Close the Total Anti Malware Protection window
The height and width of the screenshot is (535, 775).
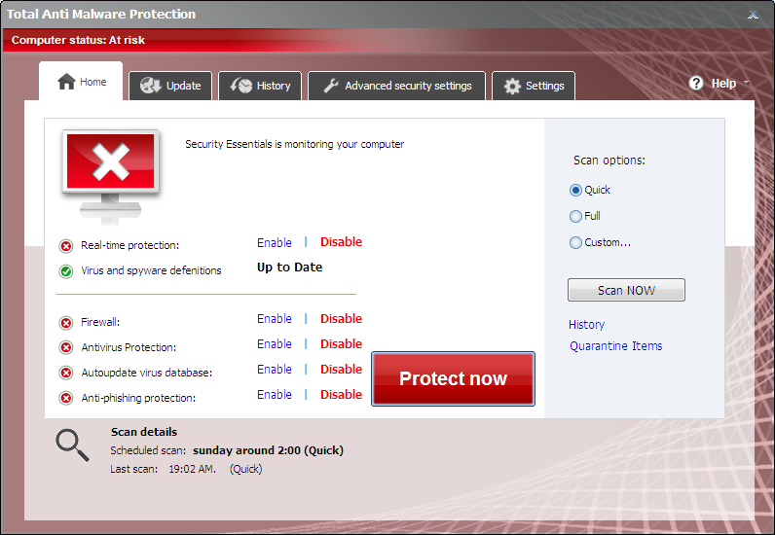pyautogui.click(x=753, y=15)
